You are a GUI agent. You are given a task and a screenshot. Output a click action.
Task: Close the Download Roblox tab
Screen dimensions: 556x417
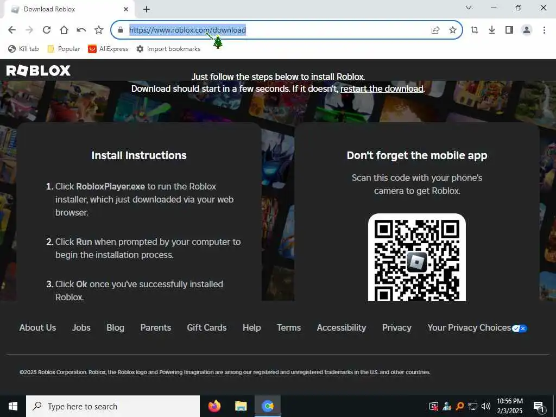click(x=126, y=9)
